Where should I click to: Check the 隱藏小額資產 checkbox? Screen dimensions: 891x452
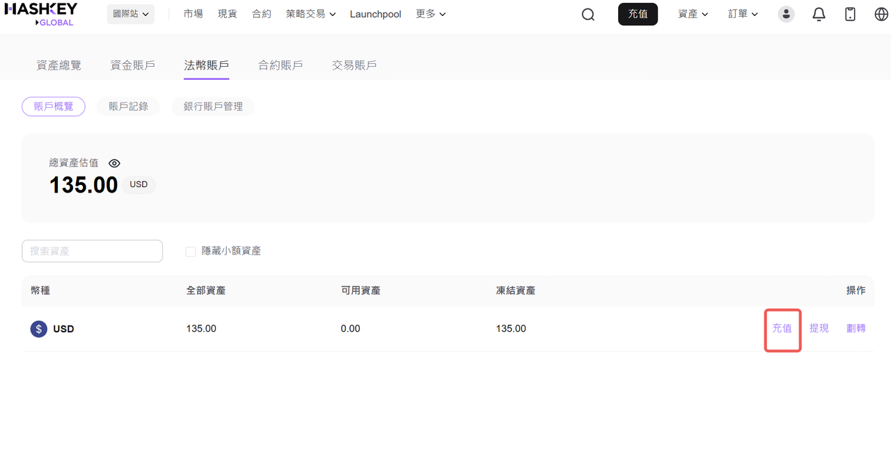coord(190,251)
